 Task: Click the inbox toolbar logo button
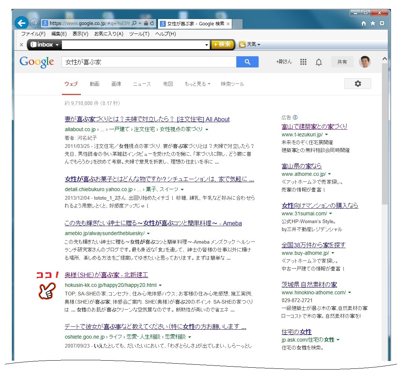point(42,44)
